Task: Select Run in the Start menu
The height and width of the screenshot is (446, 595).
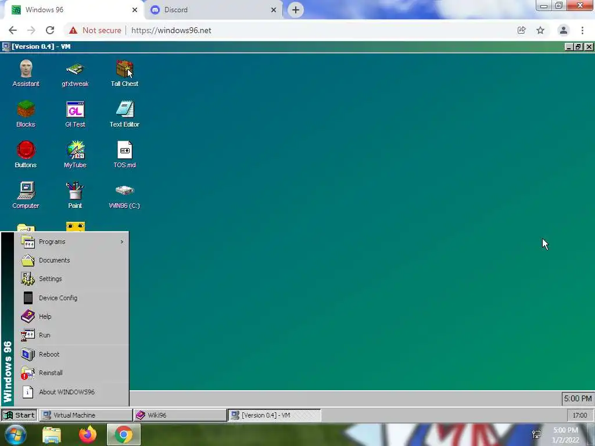Action: tap(71, 335)
